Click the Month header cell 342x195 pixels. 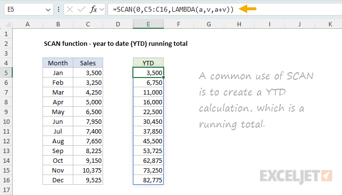58,63
